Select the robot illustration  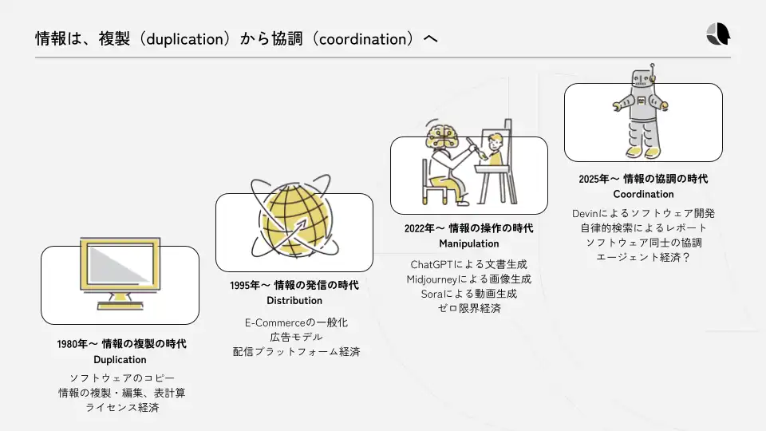click(643, 110)
